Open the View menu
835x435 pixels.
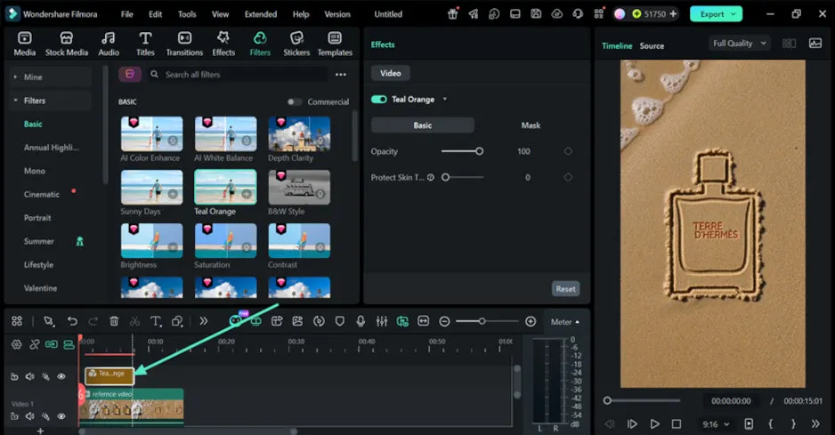[x=220, y=14]
